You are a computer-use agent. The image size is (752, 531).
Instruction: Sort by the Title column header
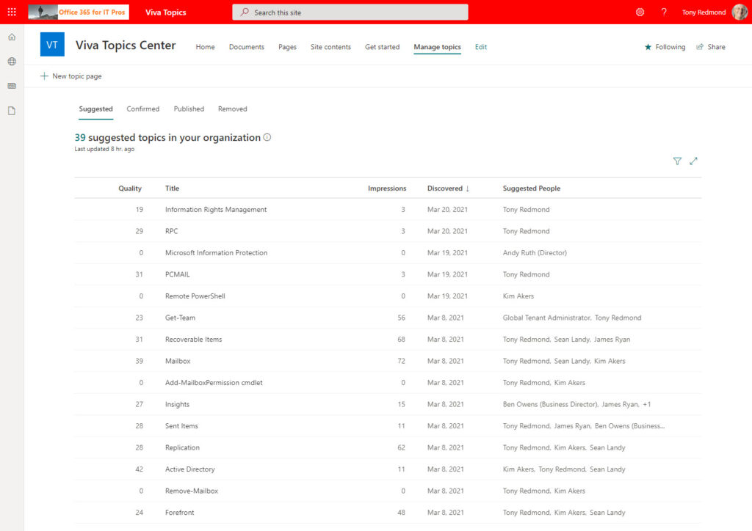pyautogui.click(x=172, y=188)
